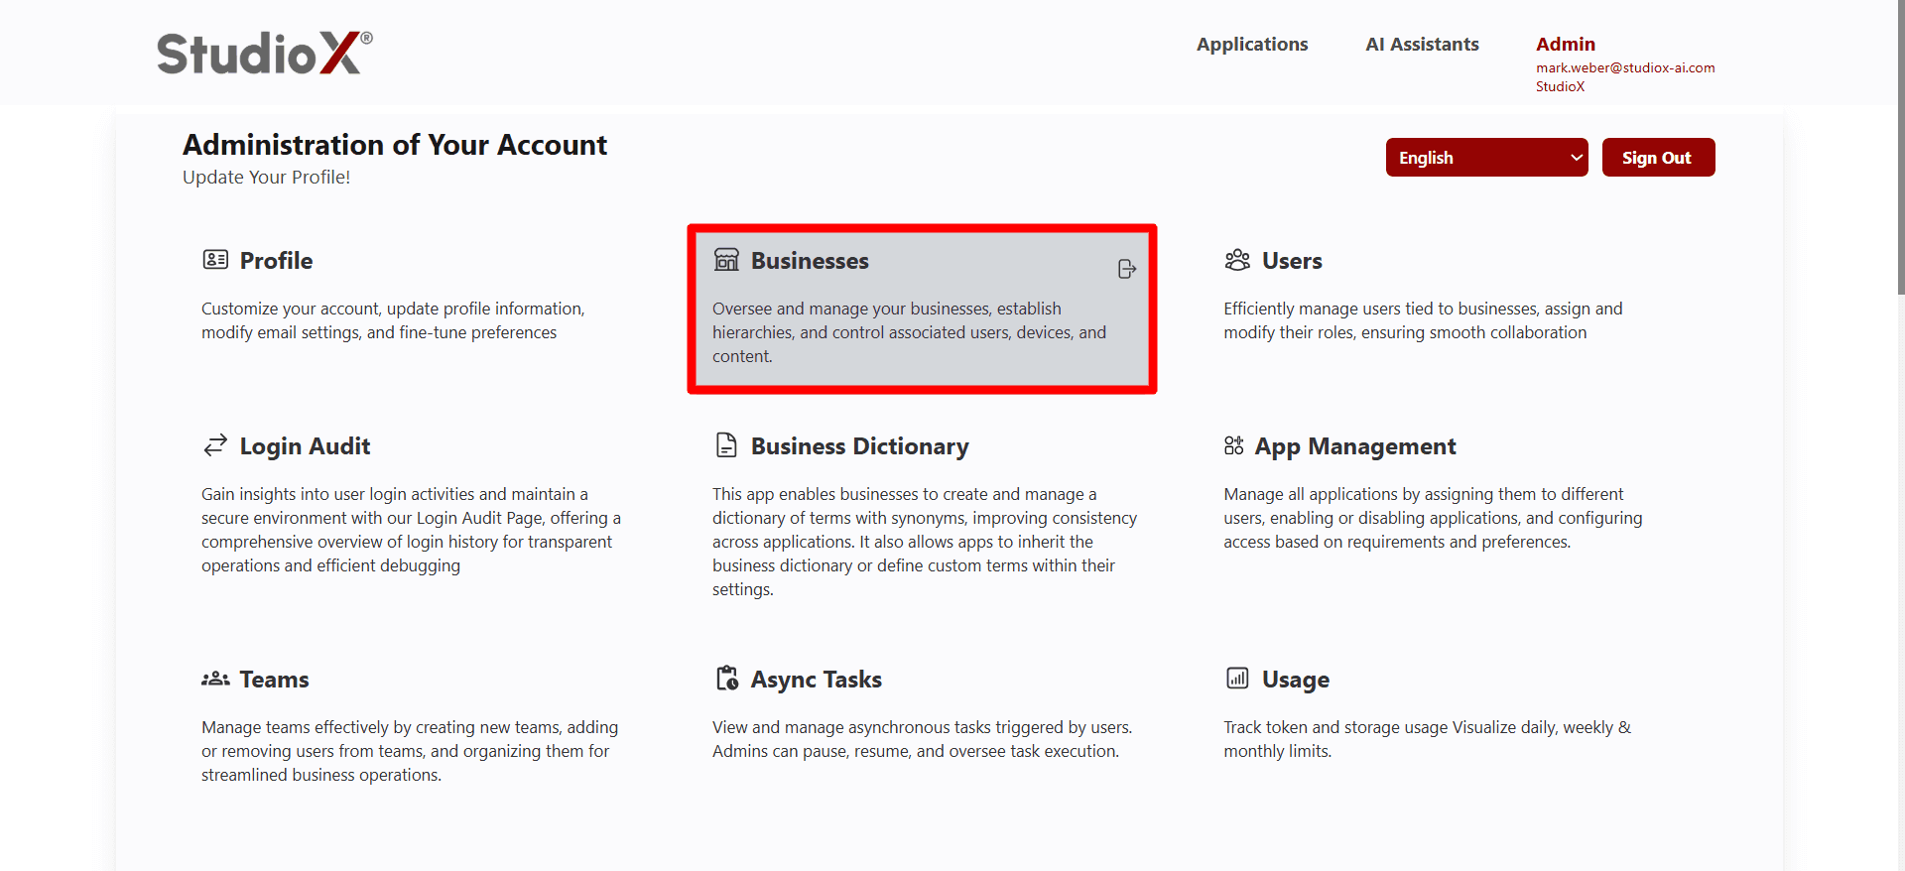Image resolution: width=1905 pixels, height=871 pixels.
Task: Open the Profile heading link
Action: coord(276,261)
